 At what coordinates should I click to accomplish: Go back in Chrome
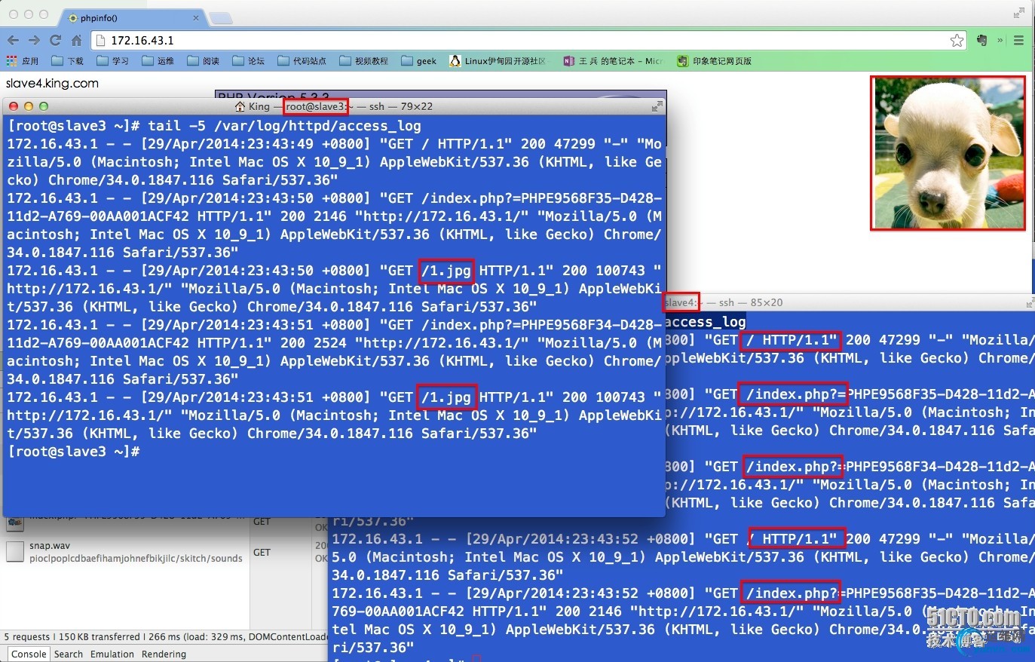click(x=13, y=40)
